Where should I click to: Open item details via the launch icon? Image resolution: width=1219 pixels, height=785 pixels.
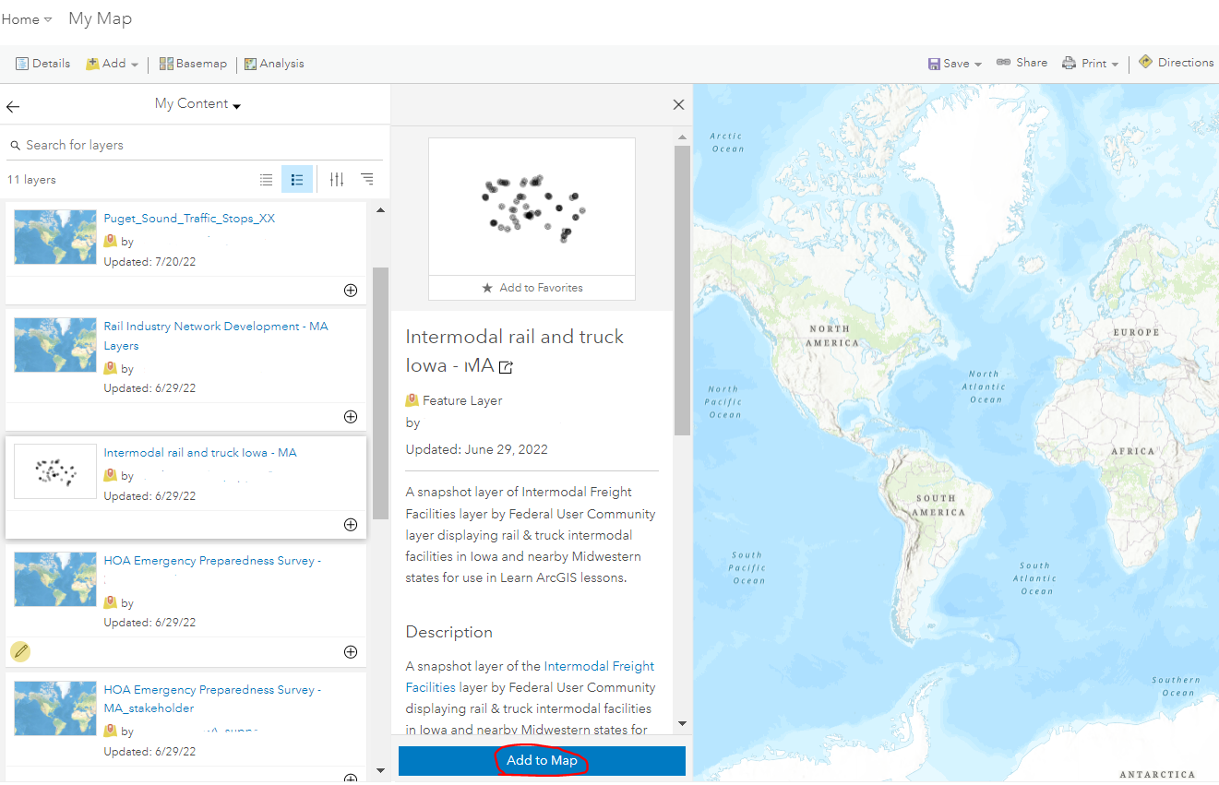(505, 367)
